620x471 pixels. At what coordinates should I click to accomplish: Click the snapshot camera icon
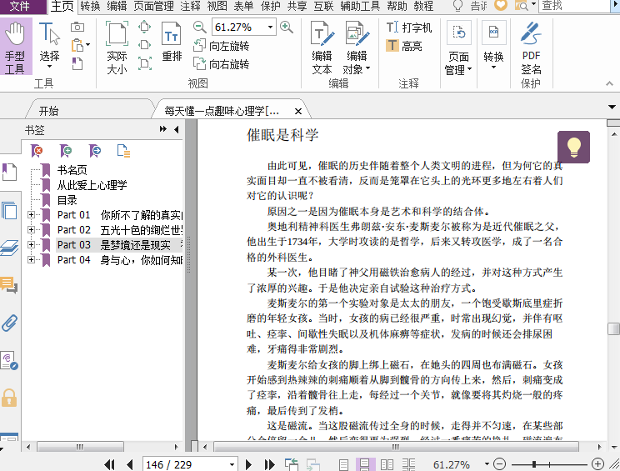[x=77, y=27]
